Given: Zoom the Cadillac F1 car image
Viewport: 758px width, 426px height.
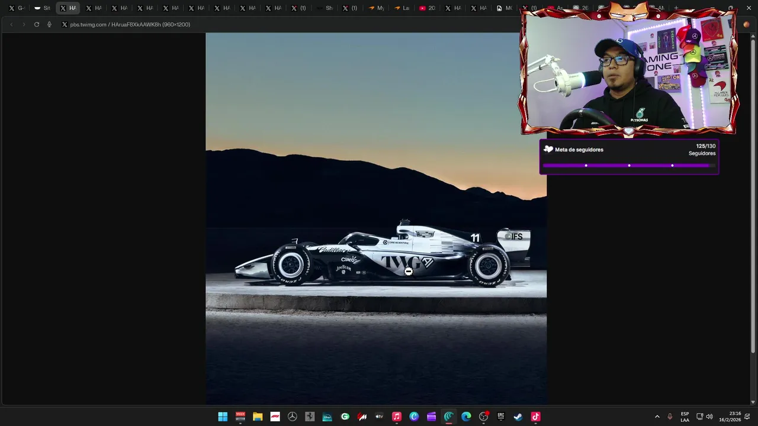Looking at the screenshot, I should (x=376, y=218).
